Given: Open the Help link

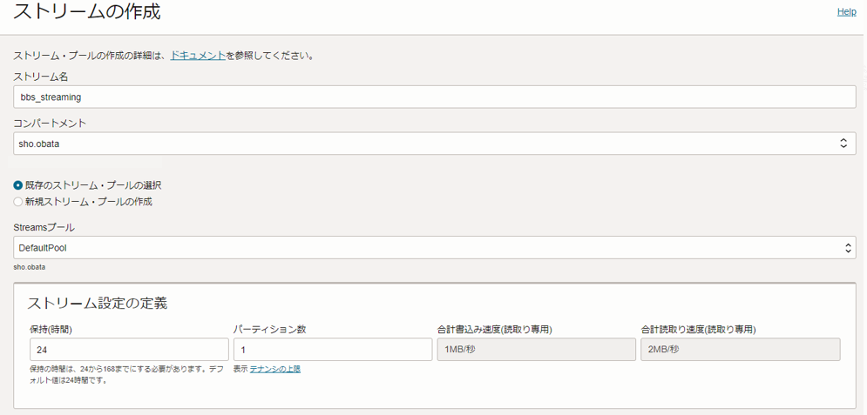Looking at the screenshot, I should pos(847,11).
